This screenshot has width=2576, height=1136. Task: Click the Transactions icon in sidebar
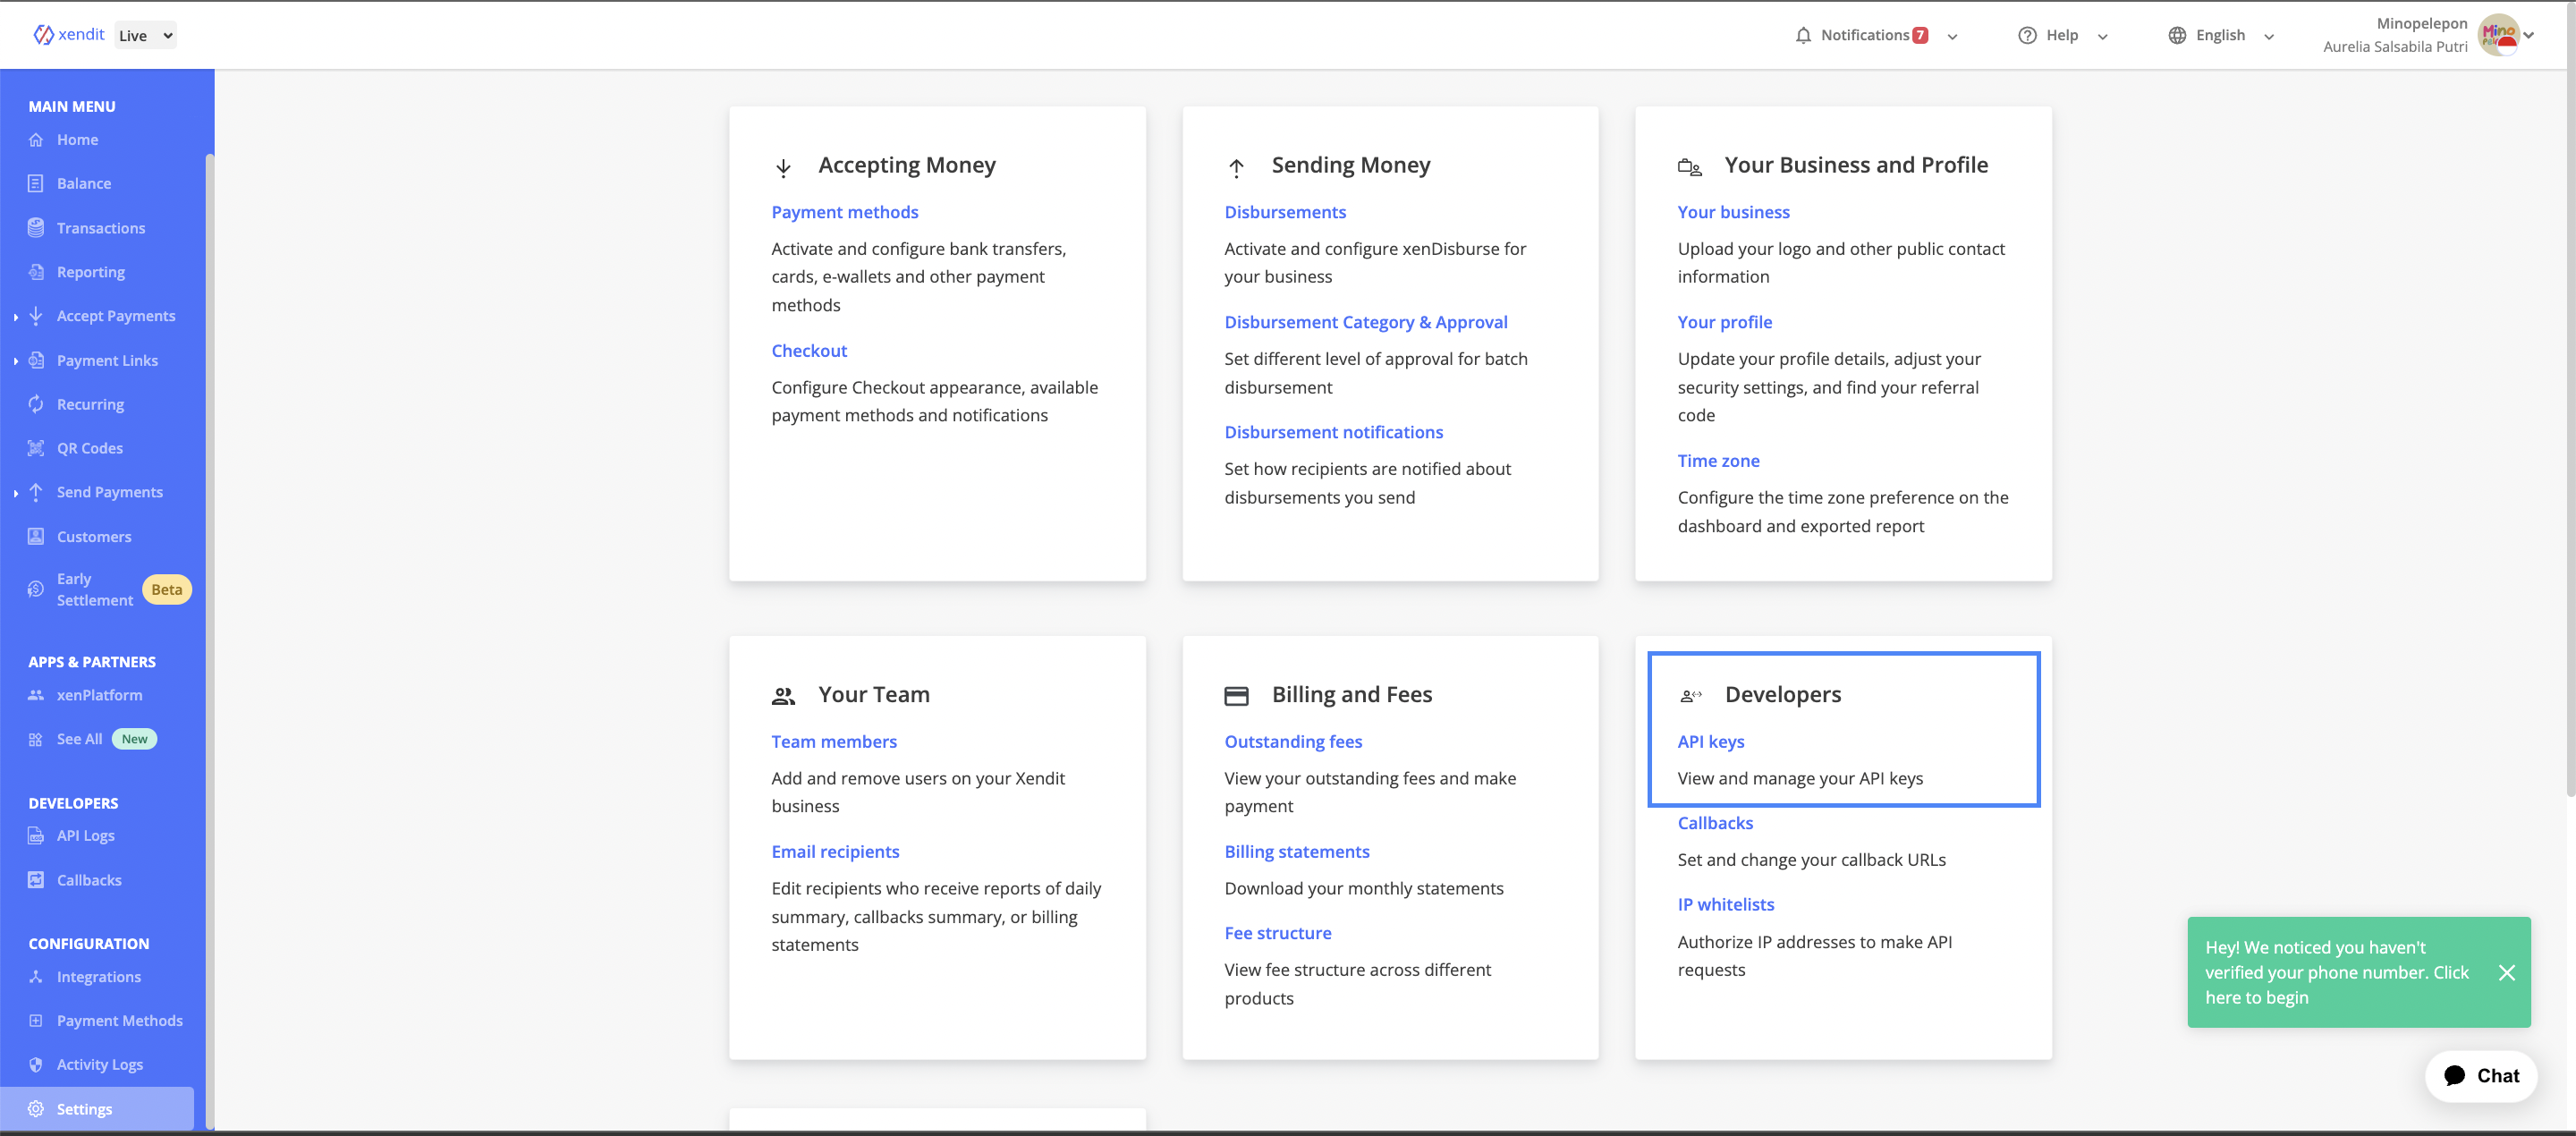[x=36, y=227]
